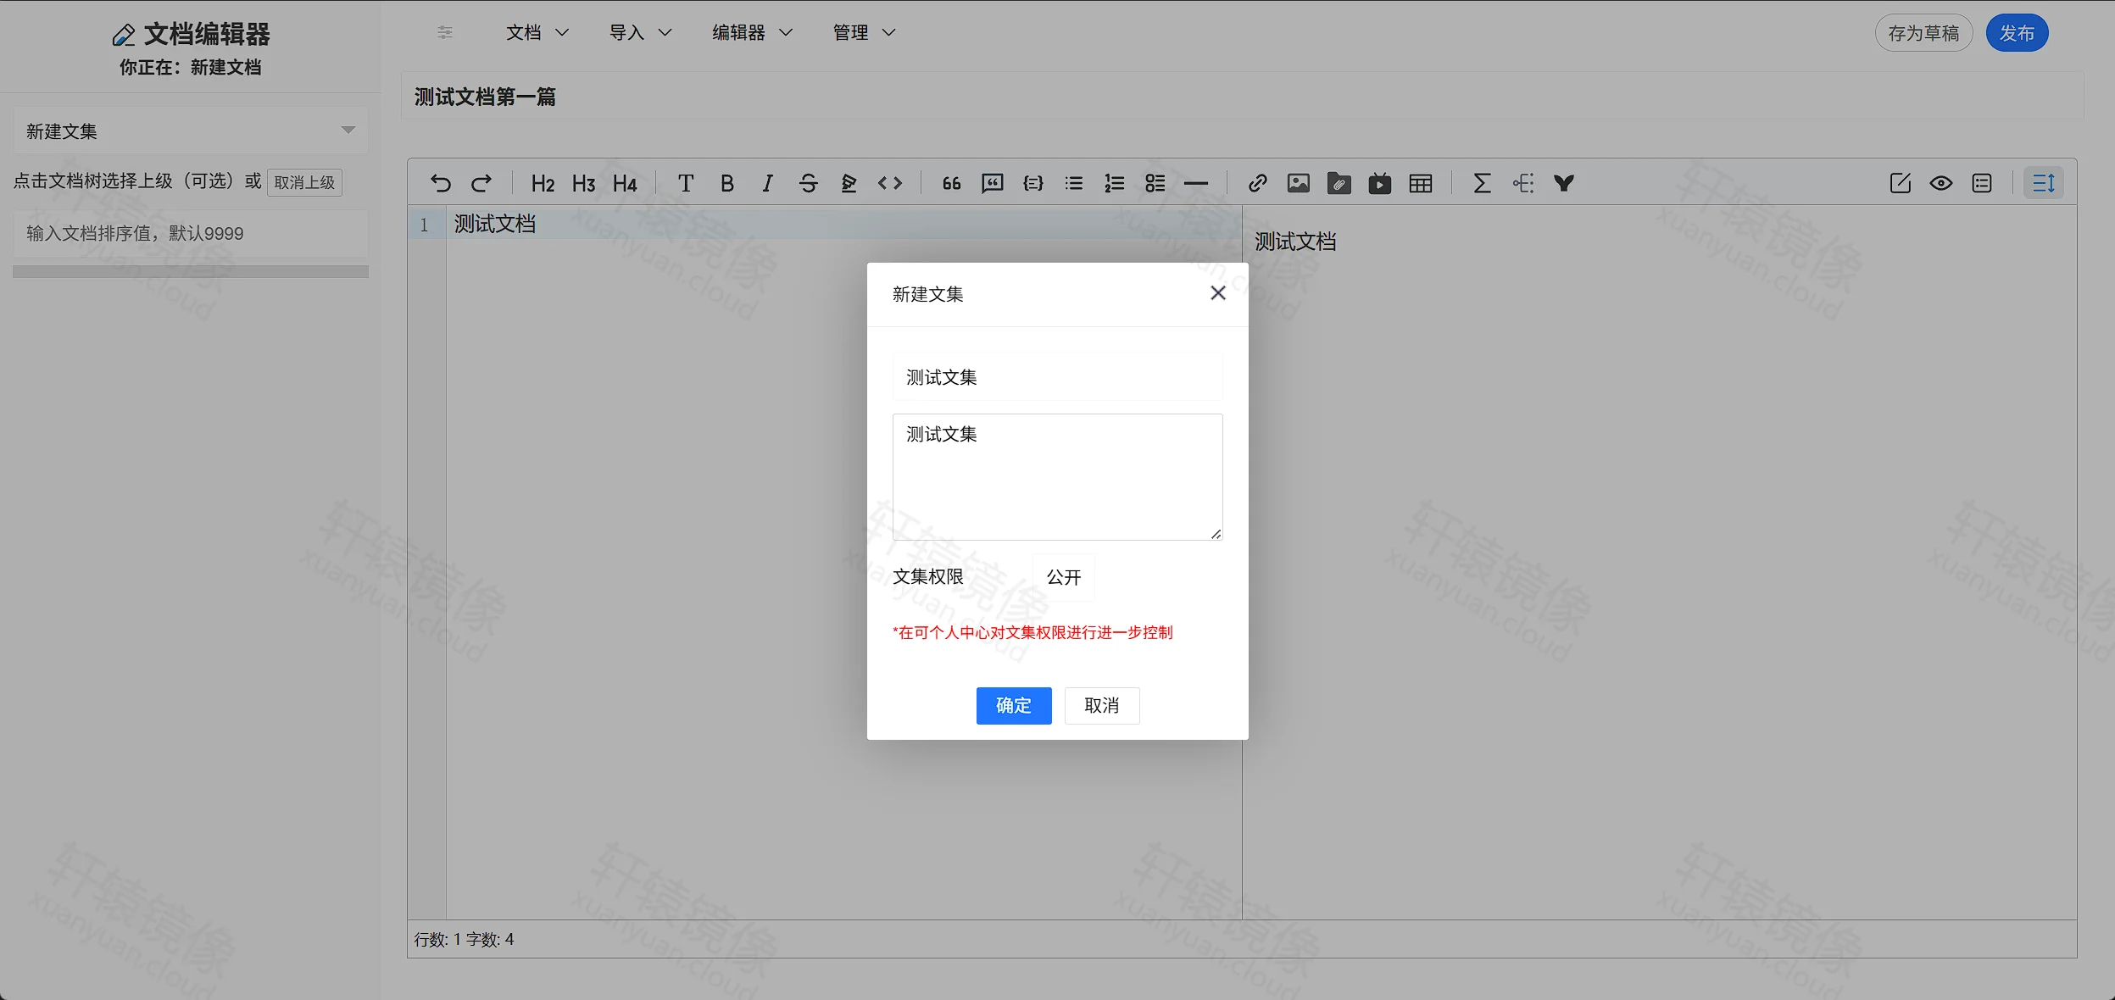The width and height of the screenshot is (2115, 1000).
Task: Open the 导入 menu
Action: 641,32
